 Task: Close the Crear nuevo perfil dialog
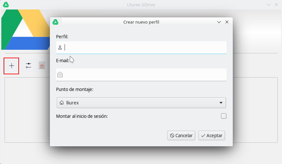pos(227,22)
